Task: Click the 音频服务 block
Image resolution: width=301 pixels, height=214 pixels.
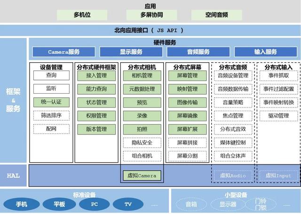Action: 198,52
